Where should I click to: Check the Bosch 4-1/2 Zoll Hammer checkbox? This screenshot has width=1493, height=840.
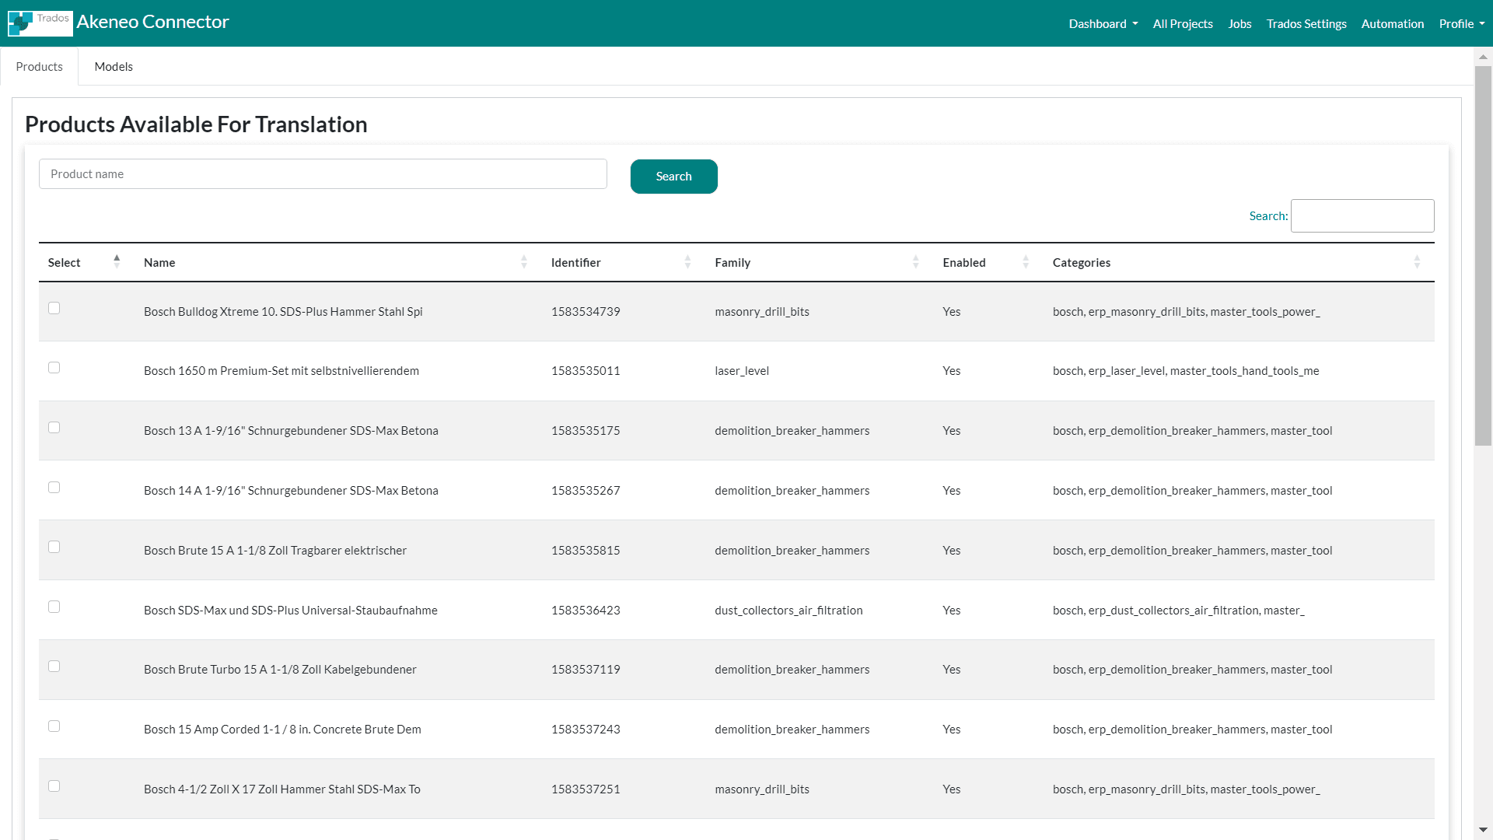click(x=54, y=786)
